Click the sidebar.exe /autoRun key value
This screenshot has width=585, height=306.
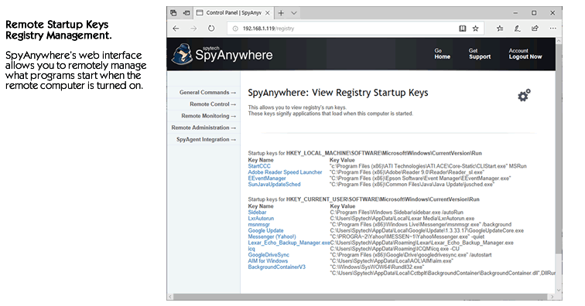(x=397, y=212)
